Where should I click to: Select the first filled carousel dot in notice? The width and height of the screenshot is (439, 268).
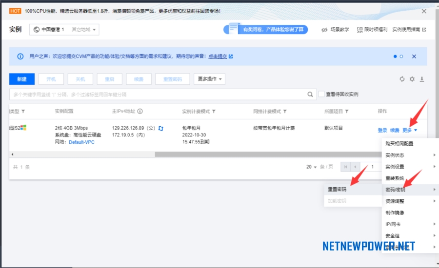395,57
